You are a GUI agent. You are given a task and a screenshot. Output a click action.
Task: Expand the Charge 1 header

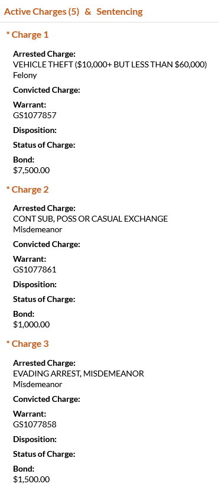pos(27,35)
